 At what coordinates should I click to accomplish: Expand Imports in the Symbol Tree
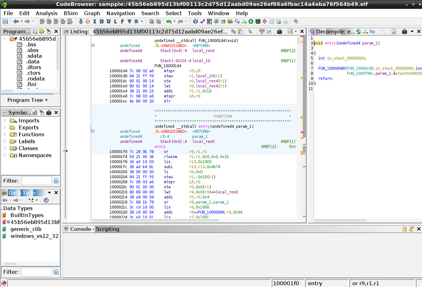(5, 120)
